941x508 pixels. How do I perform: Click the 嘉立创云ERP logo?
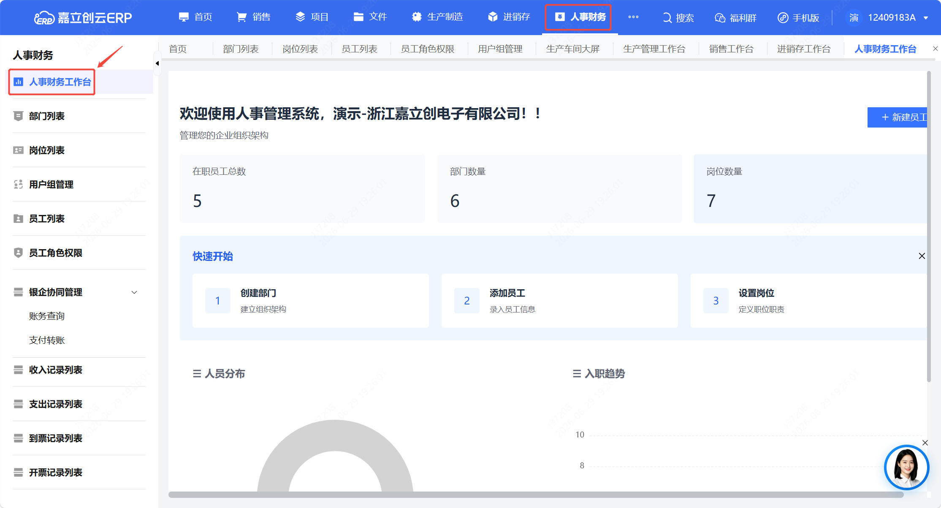[83, 17]
